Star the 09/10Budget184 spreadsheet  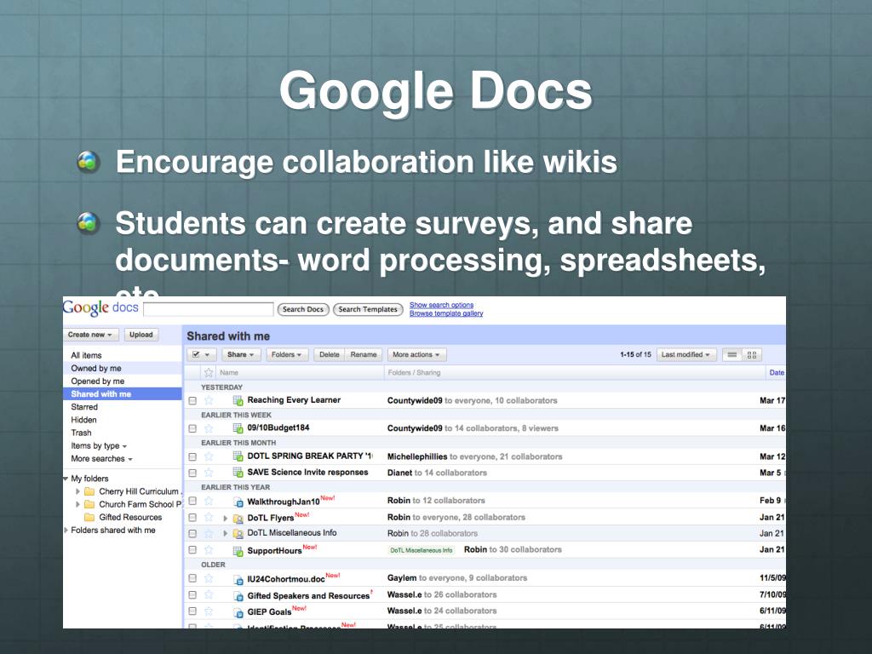click(x=209, y=428)
